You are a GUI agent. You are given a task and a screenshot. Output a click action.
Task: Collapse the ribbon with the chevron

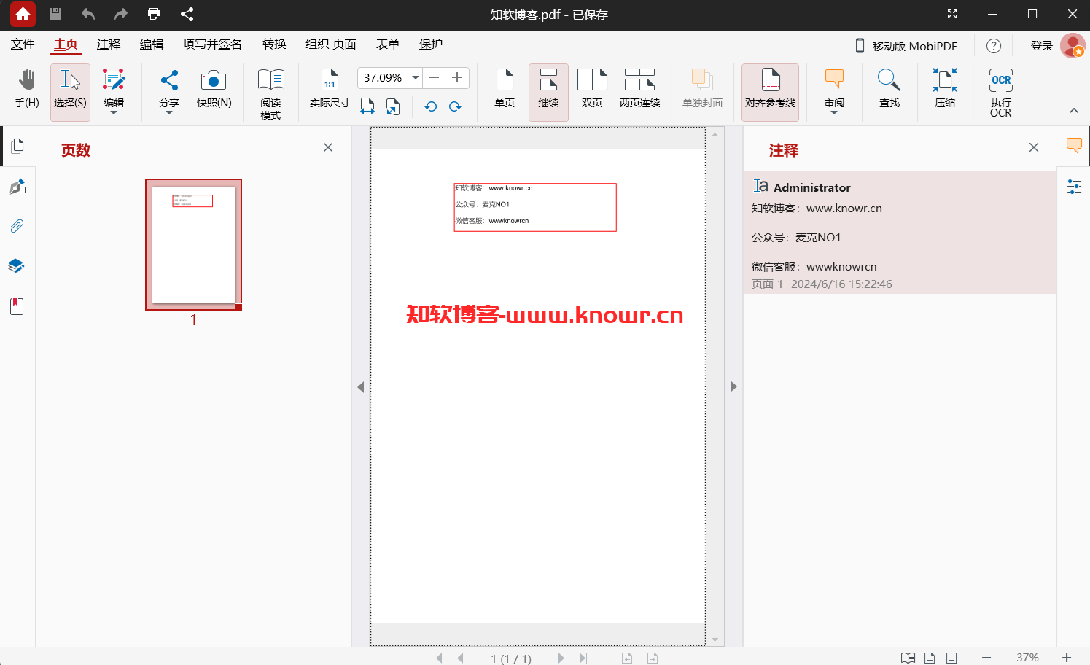(x=1073, y=111)
